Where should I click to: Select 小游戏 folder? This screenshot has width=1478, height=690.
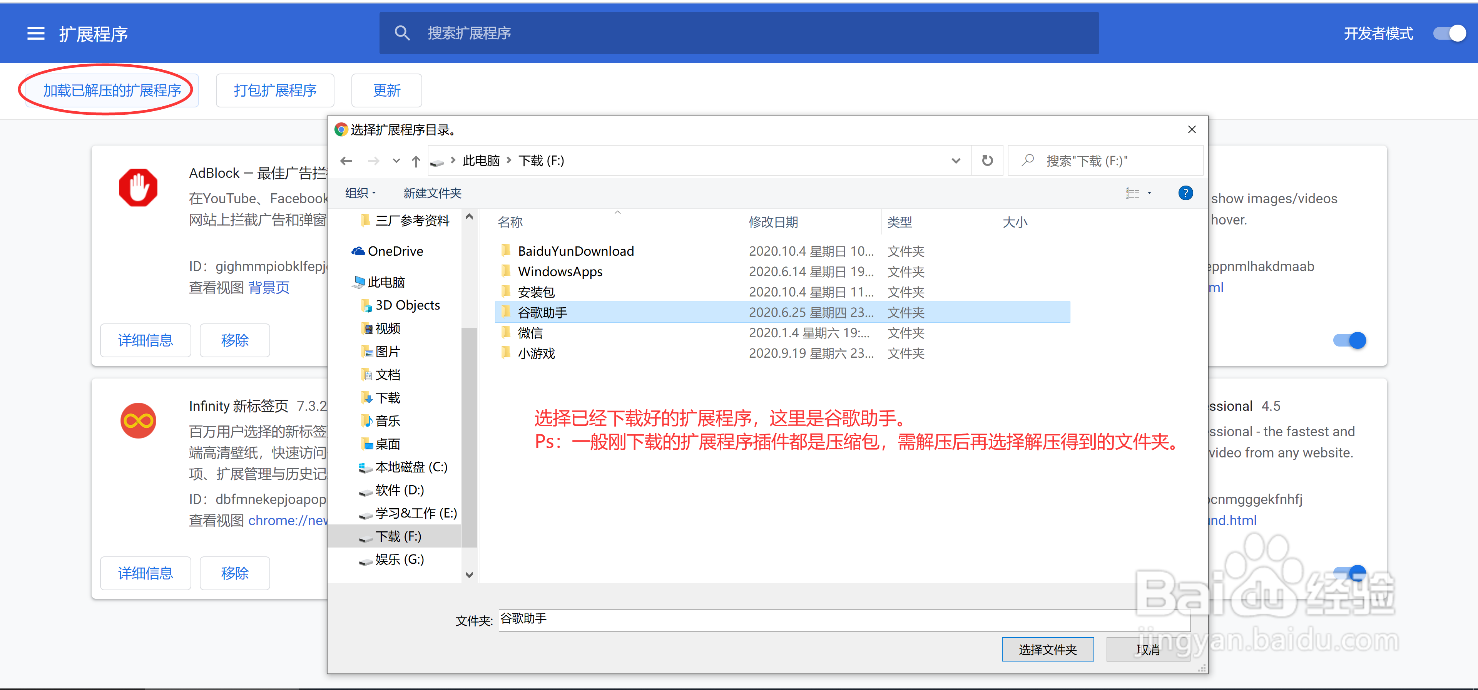pyautogui.click(x=782, y=353)
